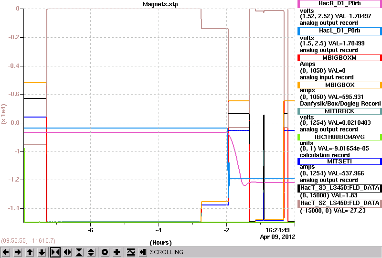Click the -4 hours tick label
This screenshot has width=382, height=258.
tap(159, 230)
